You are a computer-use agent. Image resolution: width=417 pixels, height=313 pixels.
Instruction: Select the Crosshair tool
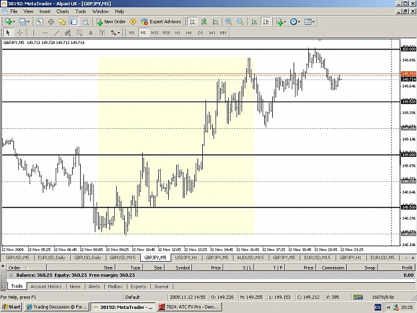point(19,33)
